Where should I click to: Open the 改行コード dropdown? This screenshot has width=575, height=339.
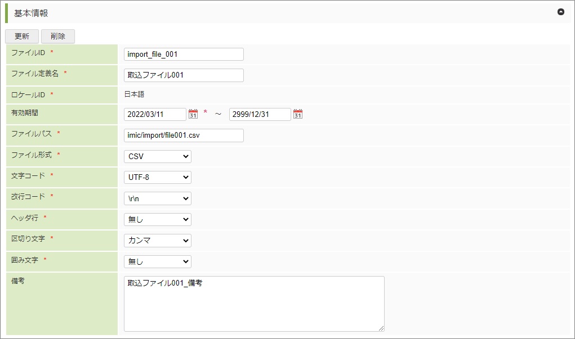(x=157, y=198)
